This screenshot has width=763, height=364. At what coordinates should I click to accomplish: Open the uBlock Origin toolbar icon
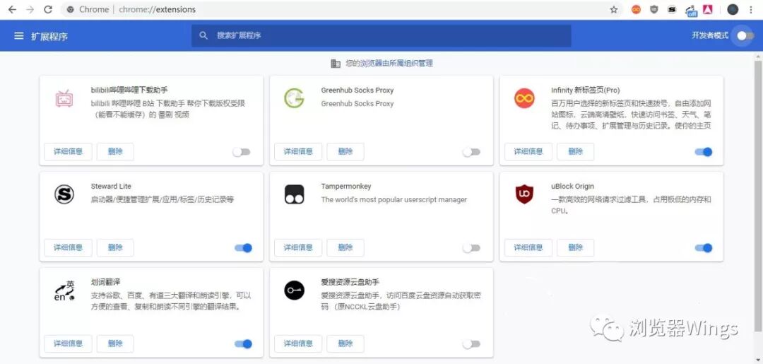[x=654, y=9]
